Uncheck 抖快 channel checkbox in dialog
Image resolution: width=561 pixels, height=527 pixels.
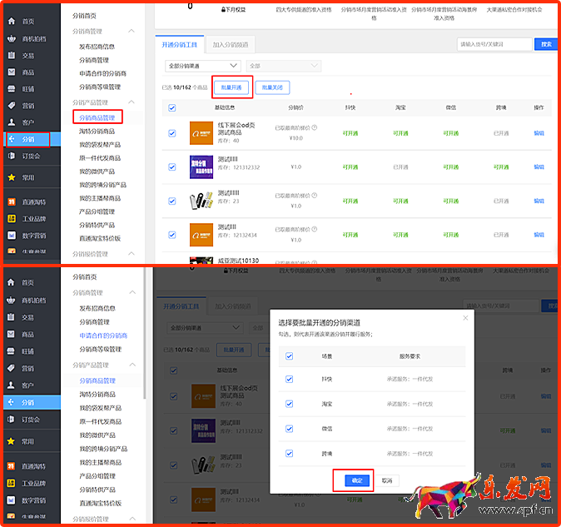[289, 379]
